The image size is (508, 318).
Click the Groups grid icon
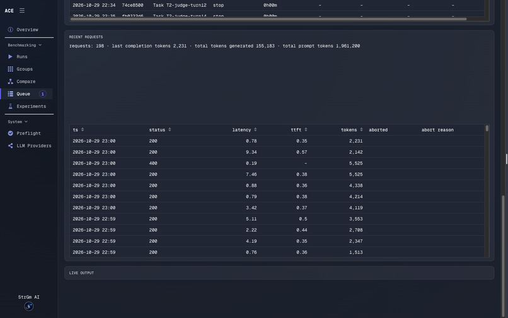[x=10, y=69]
